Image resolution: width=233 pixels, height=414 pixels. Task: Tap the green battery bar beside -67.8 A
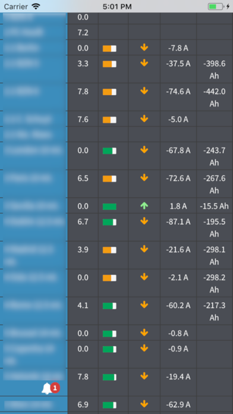click(109, 150)
